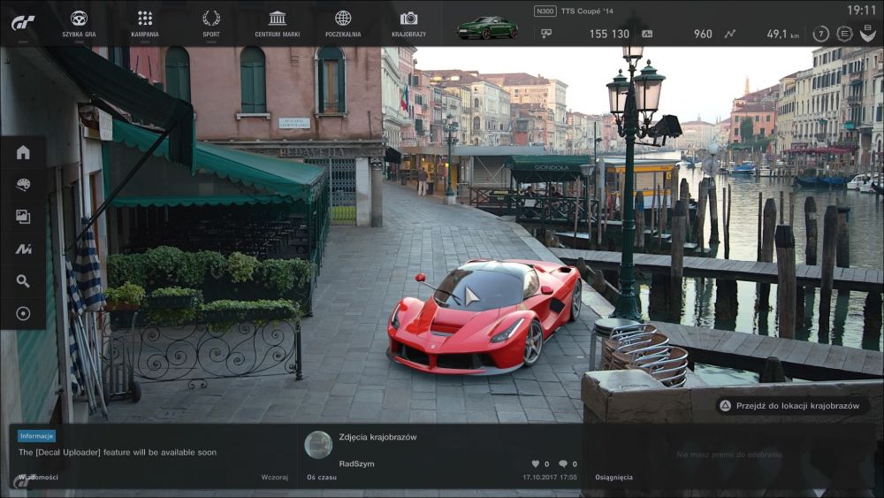Click the 49.1 km distance value
This screenshot has height=498, width=884.
pyautogui.click(x=782, y=34)
